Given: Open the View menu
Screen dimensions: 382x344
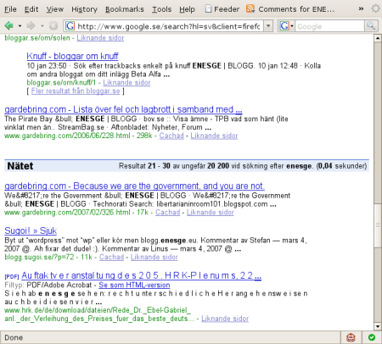Looking at the screenshot, I should (x=55, y=9).
